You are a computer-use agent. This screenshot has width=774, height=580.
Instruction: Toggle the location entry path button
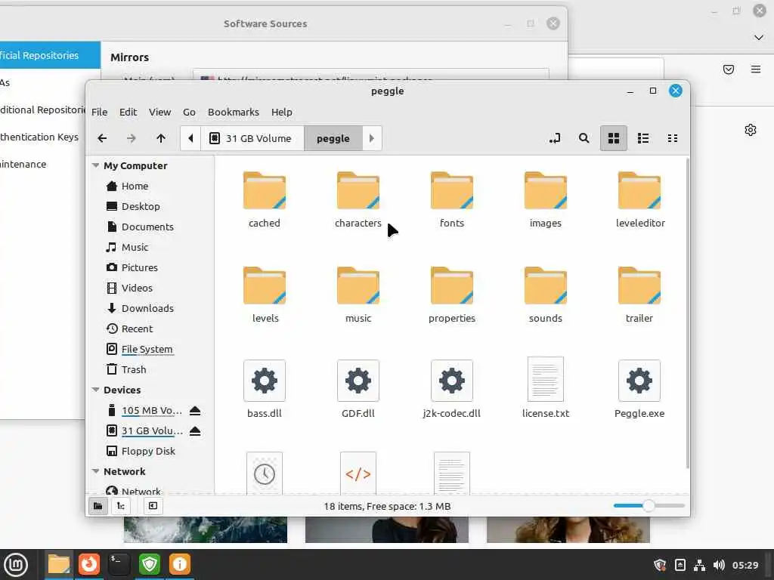(x=555, y=139)
